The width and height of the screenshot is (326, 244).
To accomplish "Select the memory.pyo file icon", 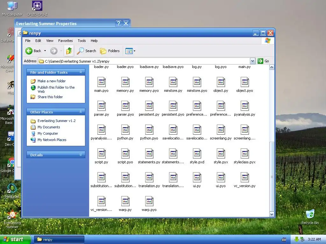I will (x=149, y=82).
